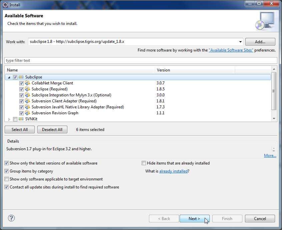Click the Mylyn 3.x integration feature icon
This screenshot has height=230, width=282.
tap(27, 95)
